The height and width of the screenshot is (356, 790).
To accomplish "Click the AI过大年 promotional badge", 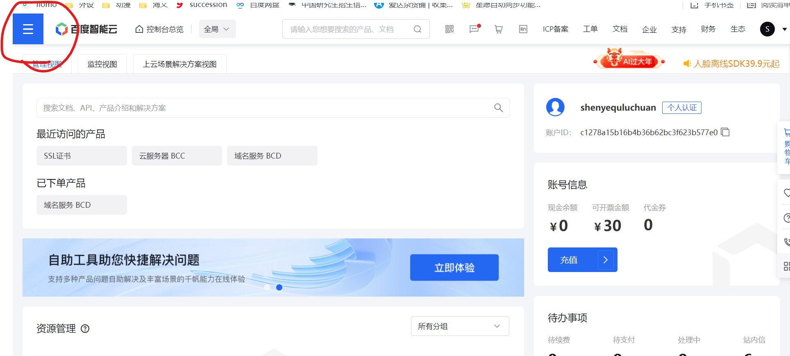I will 629,59.
